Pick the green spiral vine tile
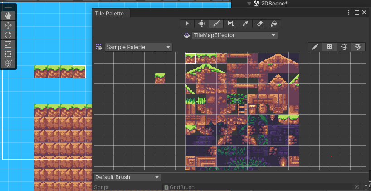371x191 pixels. click(252, 120)
